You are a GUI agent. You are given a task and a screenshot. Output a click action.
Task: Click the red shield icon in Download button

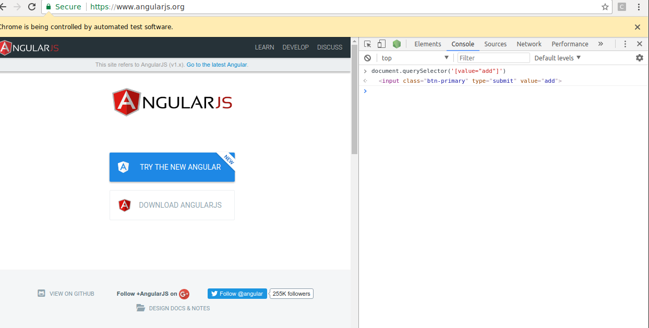[125, 205]
